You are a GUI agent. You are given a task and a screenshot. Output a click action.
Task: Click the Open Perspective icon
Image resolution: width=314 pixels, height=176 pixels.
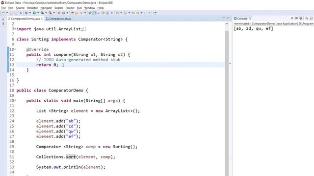click(x=155, y=13)
